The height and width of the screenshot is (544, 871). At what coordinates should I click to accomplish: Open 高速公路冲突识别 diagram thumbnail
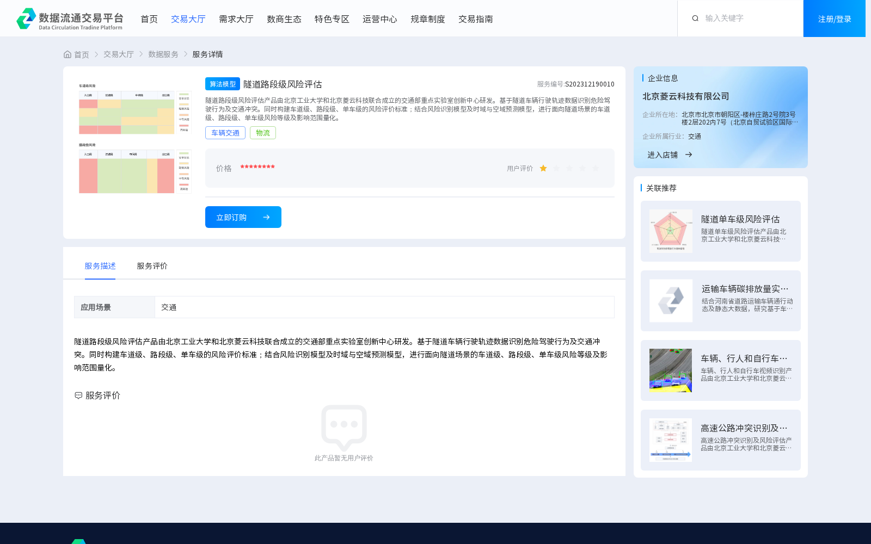coord(671,440)
